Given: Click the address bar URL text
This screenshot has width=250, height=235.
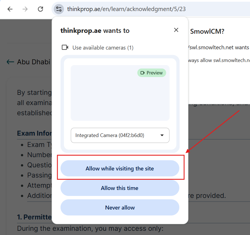Looking at the screenshot, I should 126,9.
